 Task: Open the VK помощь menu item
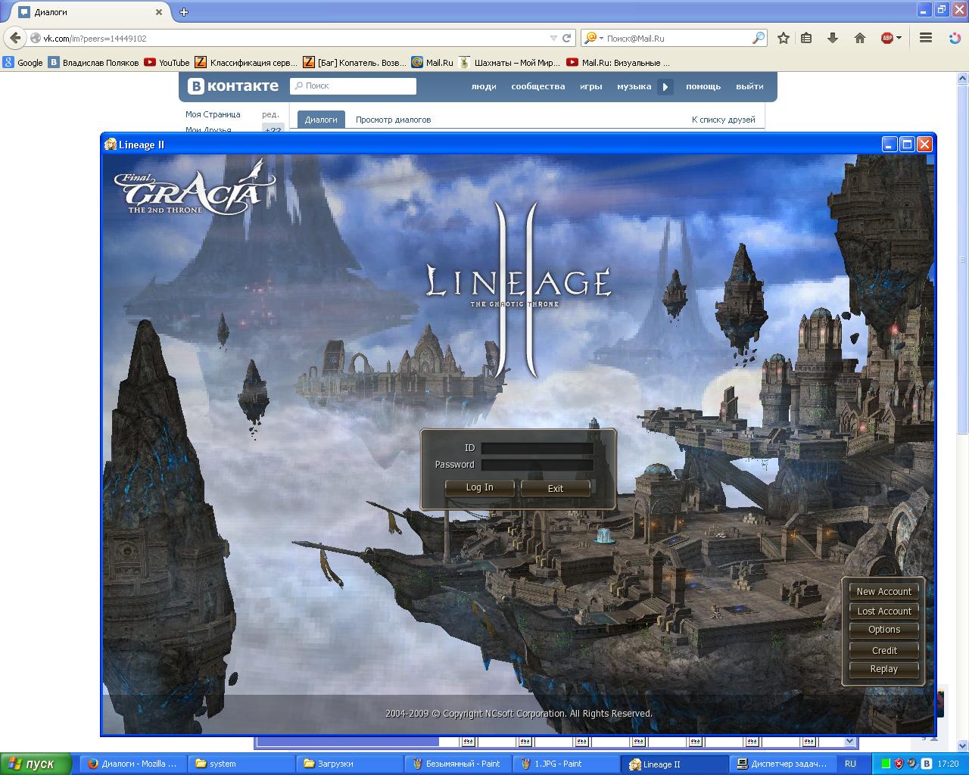click(x=703, y=86)
